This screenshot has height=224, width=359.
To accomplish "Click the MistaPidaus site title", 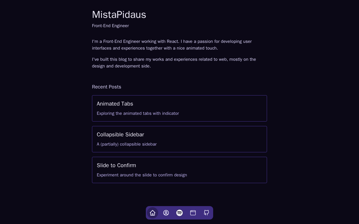I will (x=119, y=15).
